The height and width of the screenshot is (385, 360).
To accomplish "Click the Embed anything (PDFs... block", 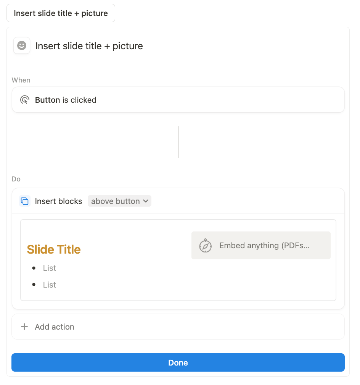I will click(261, 245).
